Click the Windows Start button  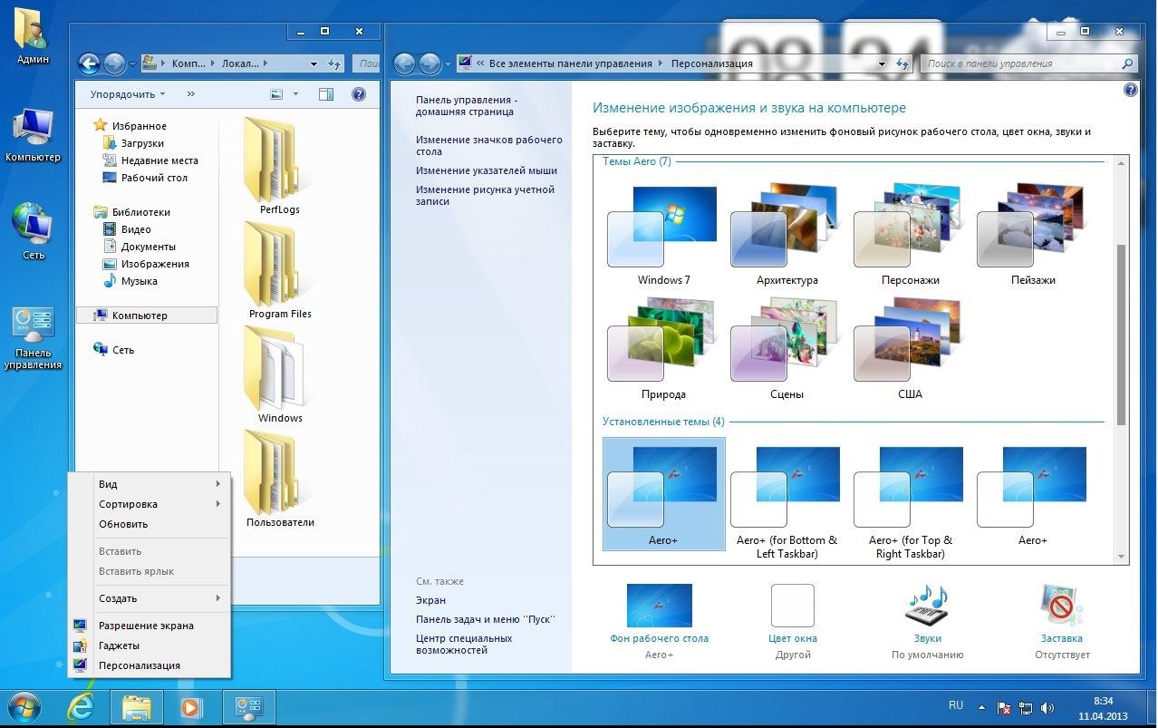(24, 707)
